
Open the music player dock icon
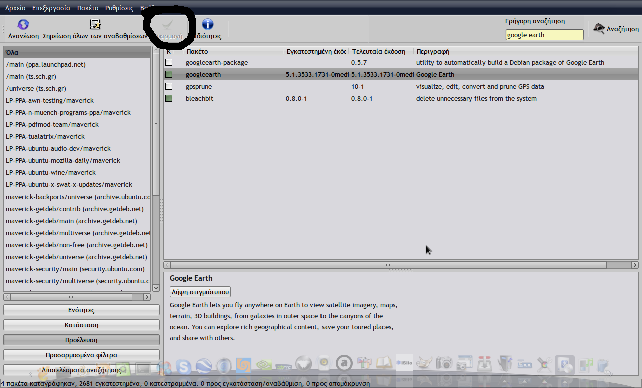pyautogui.click(x=585, y=366)
